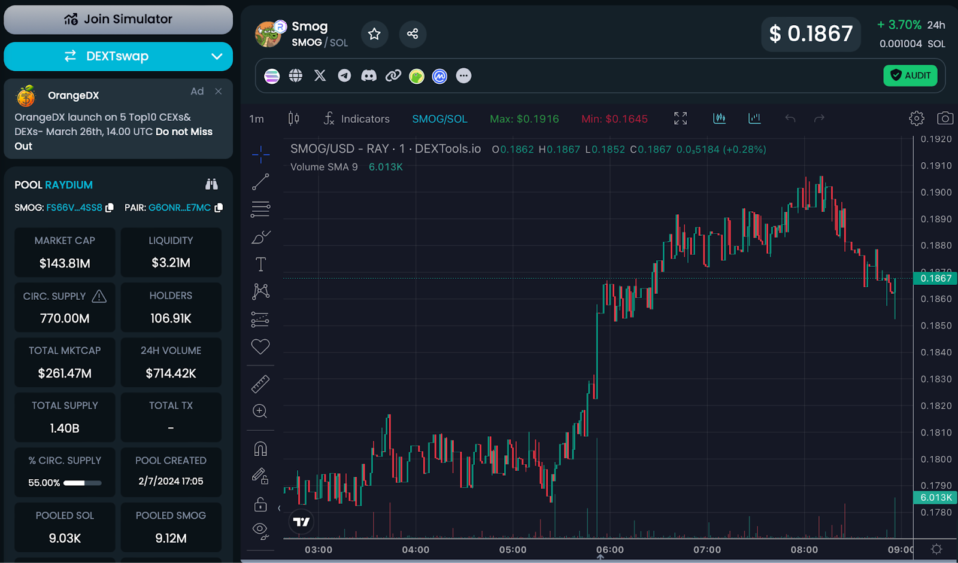958x563 pixels.
Task: Select the Fibonacci retracement tool
Action: tap(260, 209)
